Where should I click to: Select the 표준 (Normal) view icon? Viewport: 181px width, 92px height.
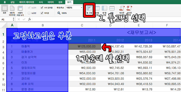(5, 8)
